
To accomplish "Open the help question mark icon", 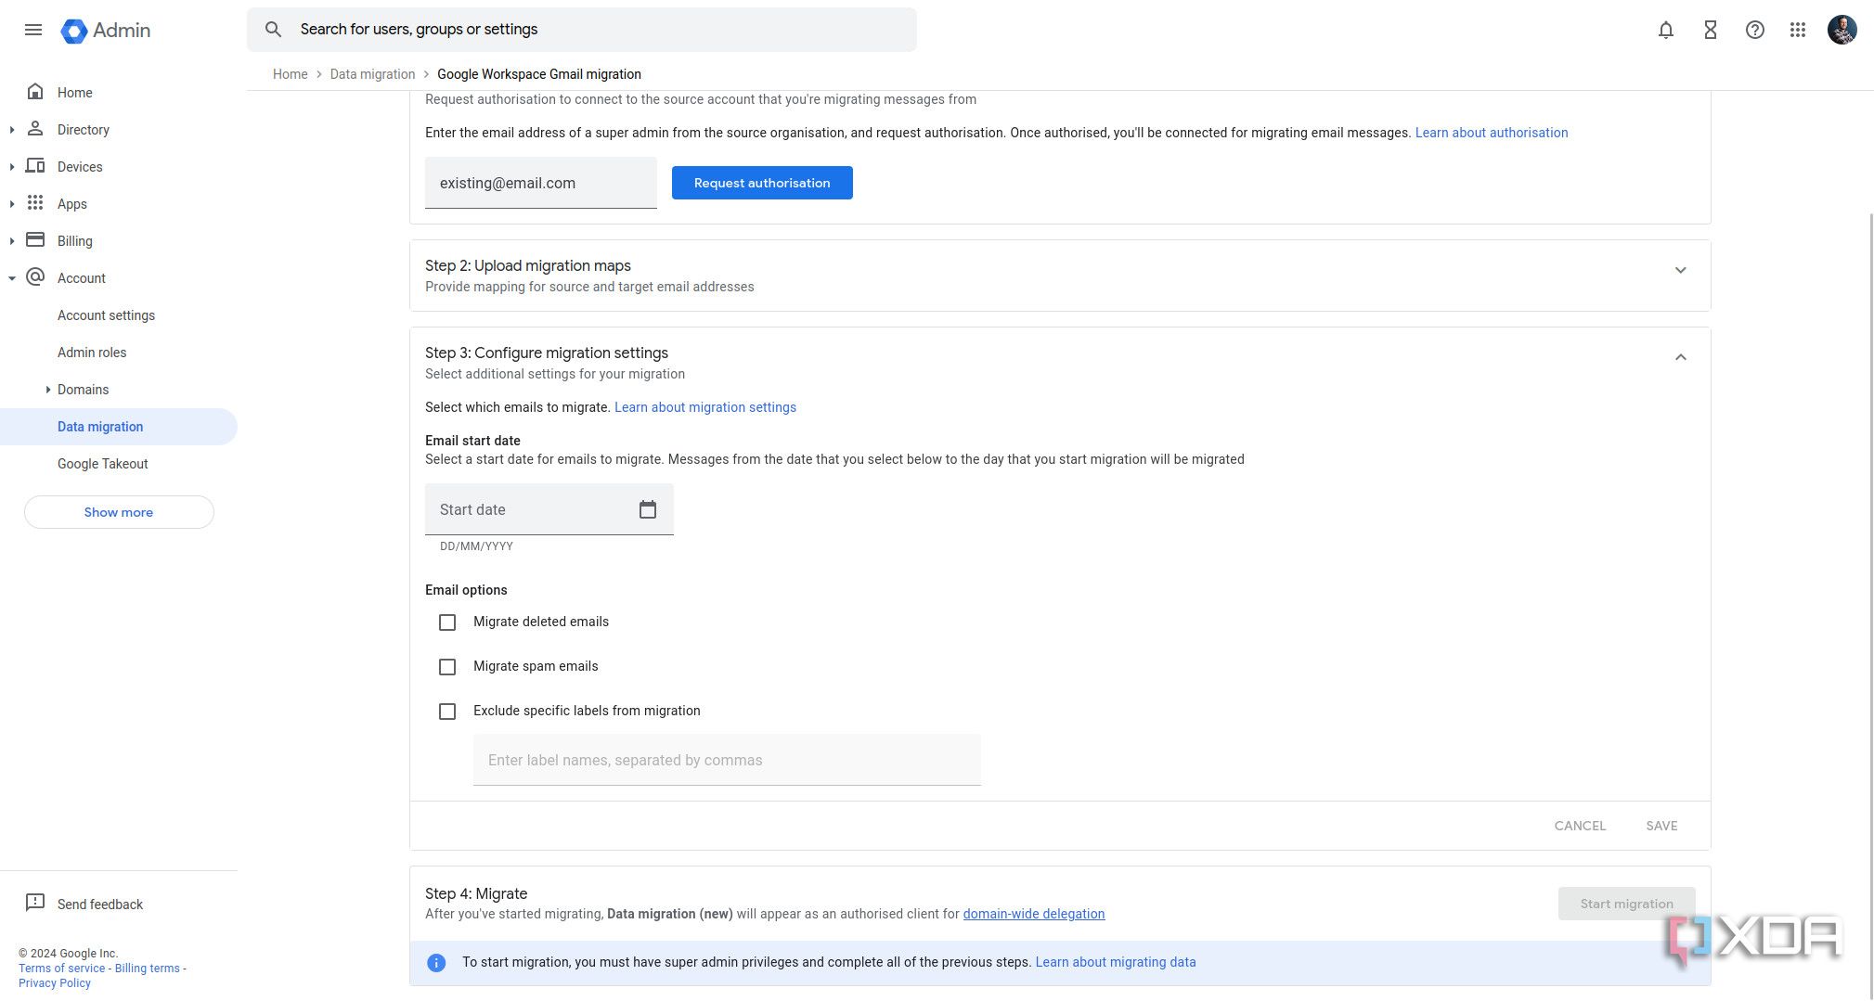I will 1754,30.
